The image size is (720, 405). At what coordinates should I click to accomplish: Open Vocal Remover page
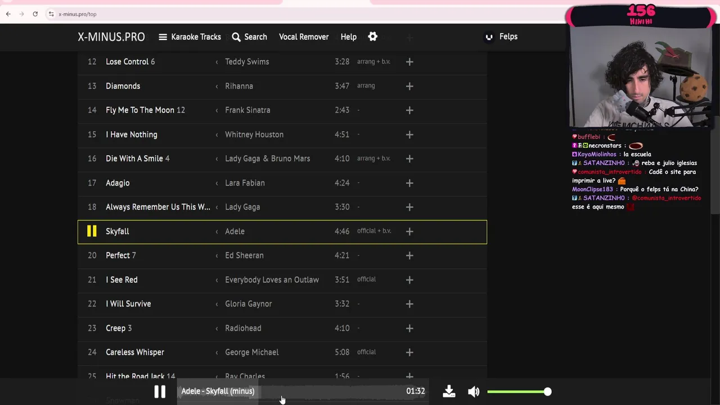click(304, 37)
